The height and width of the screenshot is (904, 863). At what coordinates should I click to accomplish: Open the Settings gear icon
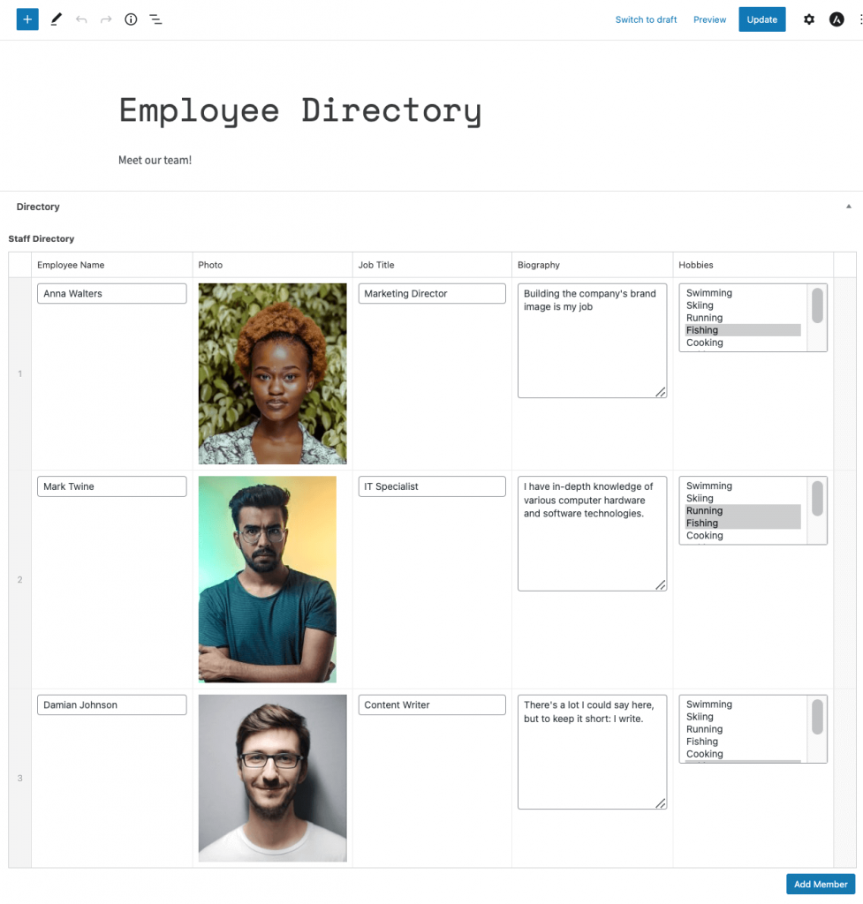click(x=809, y=19)
